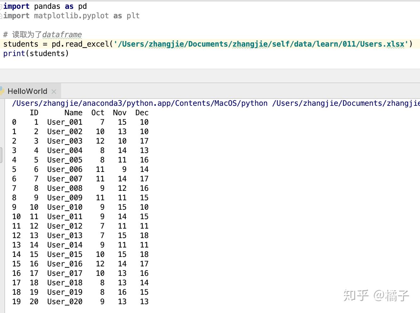Click the Dec value 18 in User_013 row

[144, 236]
